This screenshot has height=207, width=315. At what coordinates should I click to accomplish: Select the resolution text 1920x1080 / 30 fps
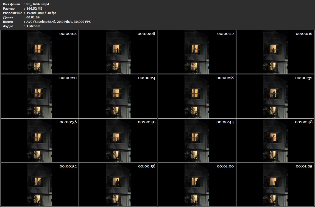pos(41,13)
